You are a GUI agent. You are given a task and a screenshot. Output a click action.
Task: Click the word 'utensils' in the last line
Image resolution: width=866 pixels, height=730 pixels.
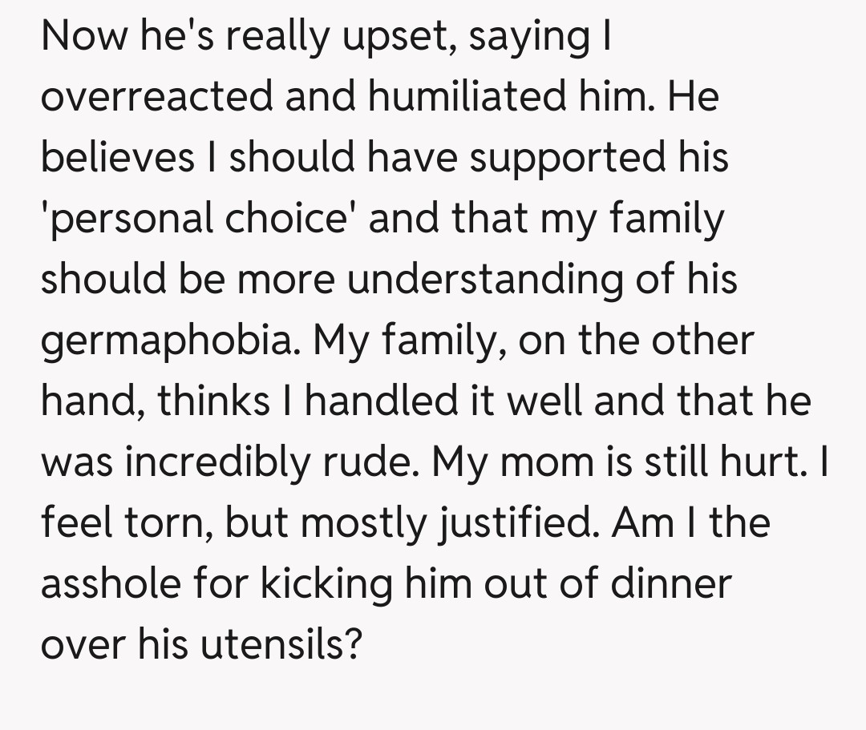277,645
